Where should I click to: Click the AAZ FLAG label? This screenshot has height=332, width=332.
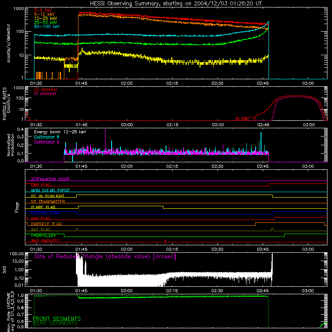click(x=41, y=229)
